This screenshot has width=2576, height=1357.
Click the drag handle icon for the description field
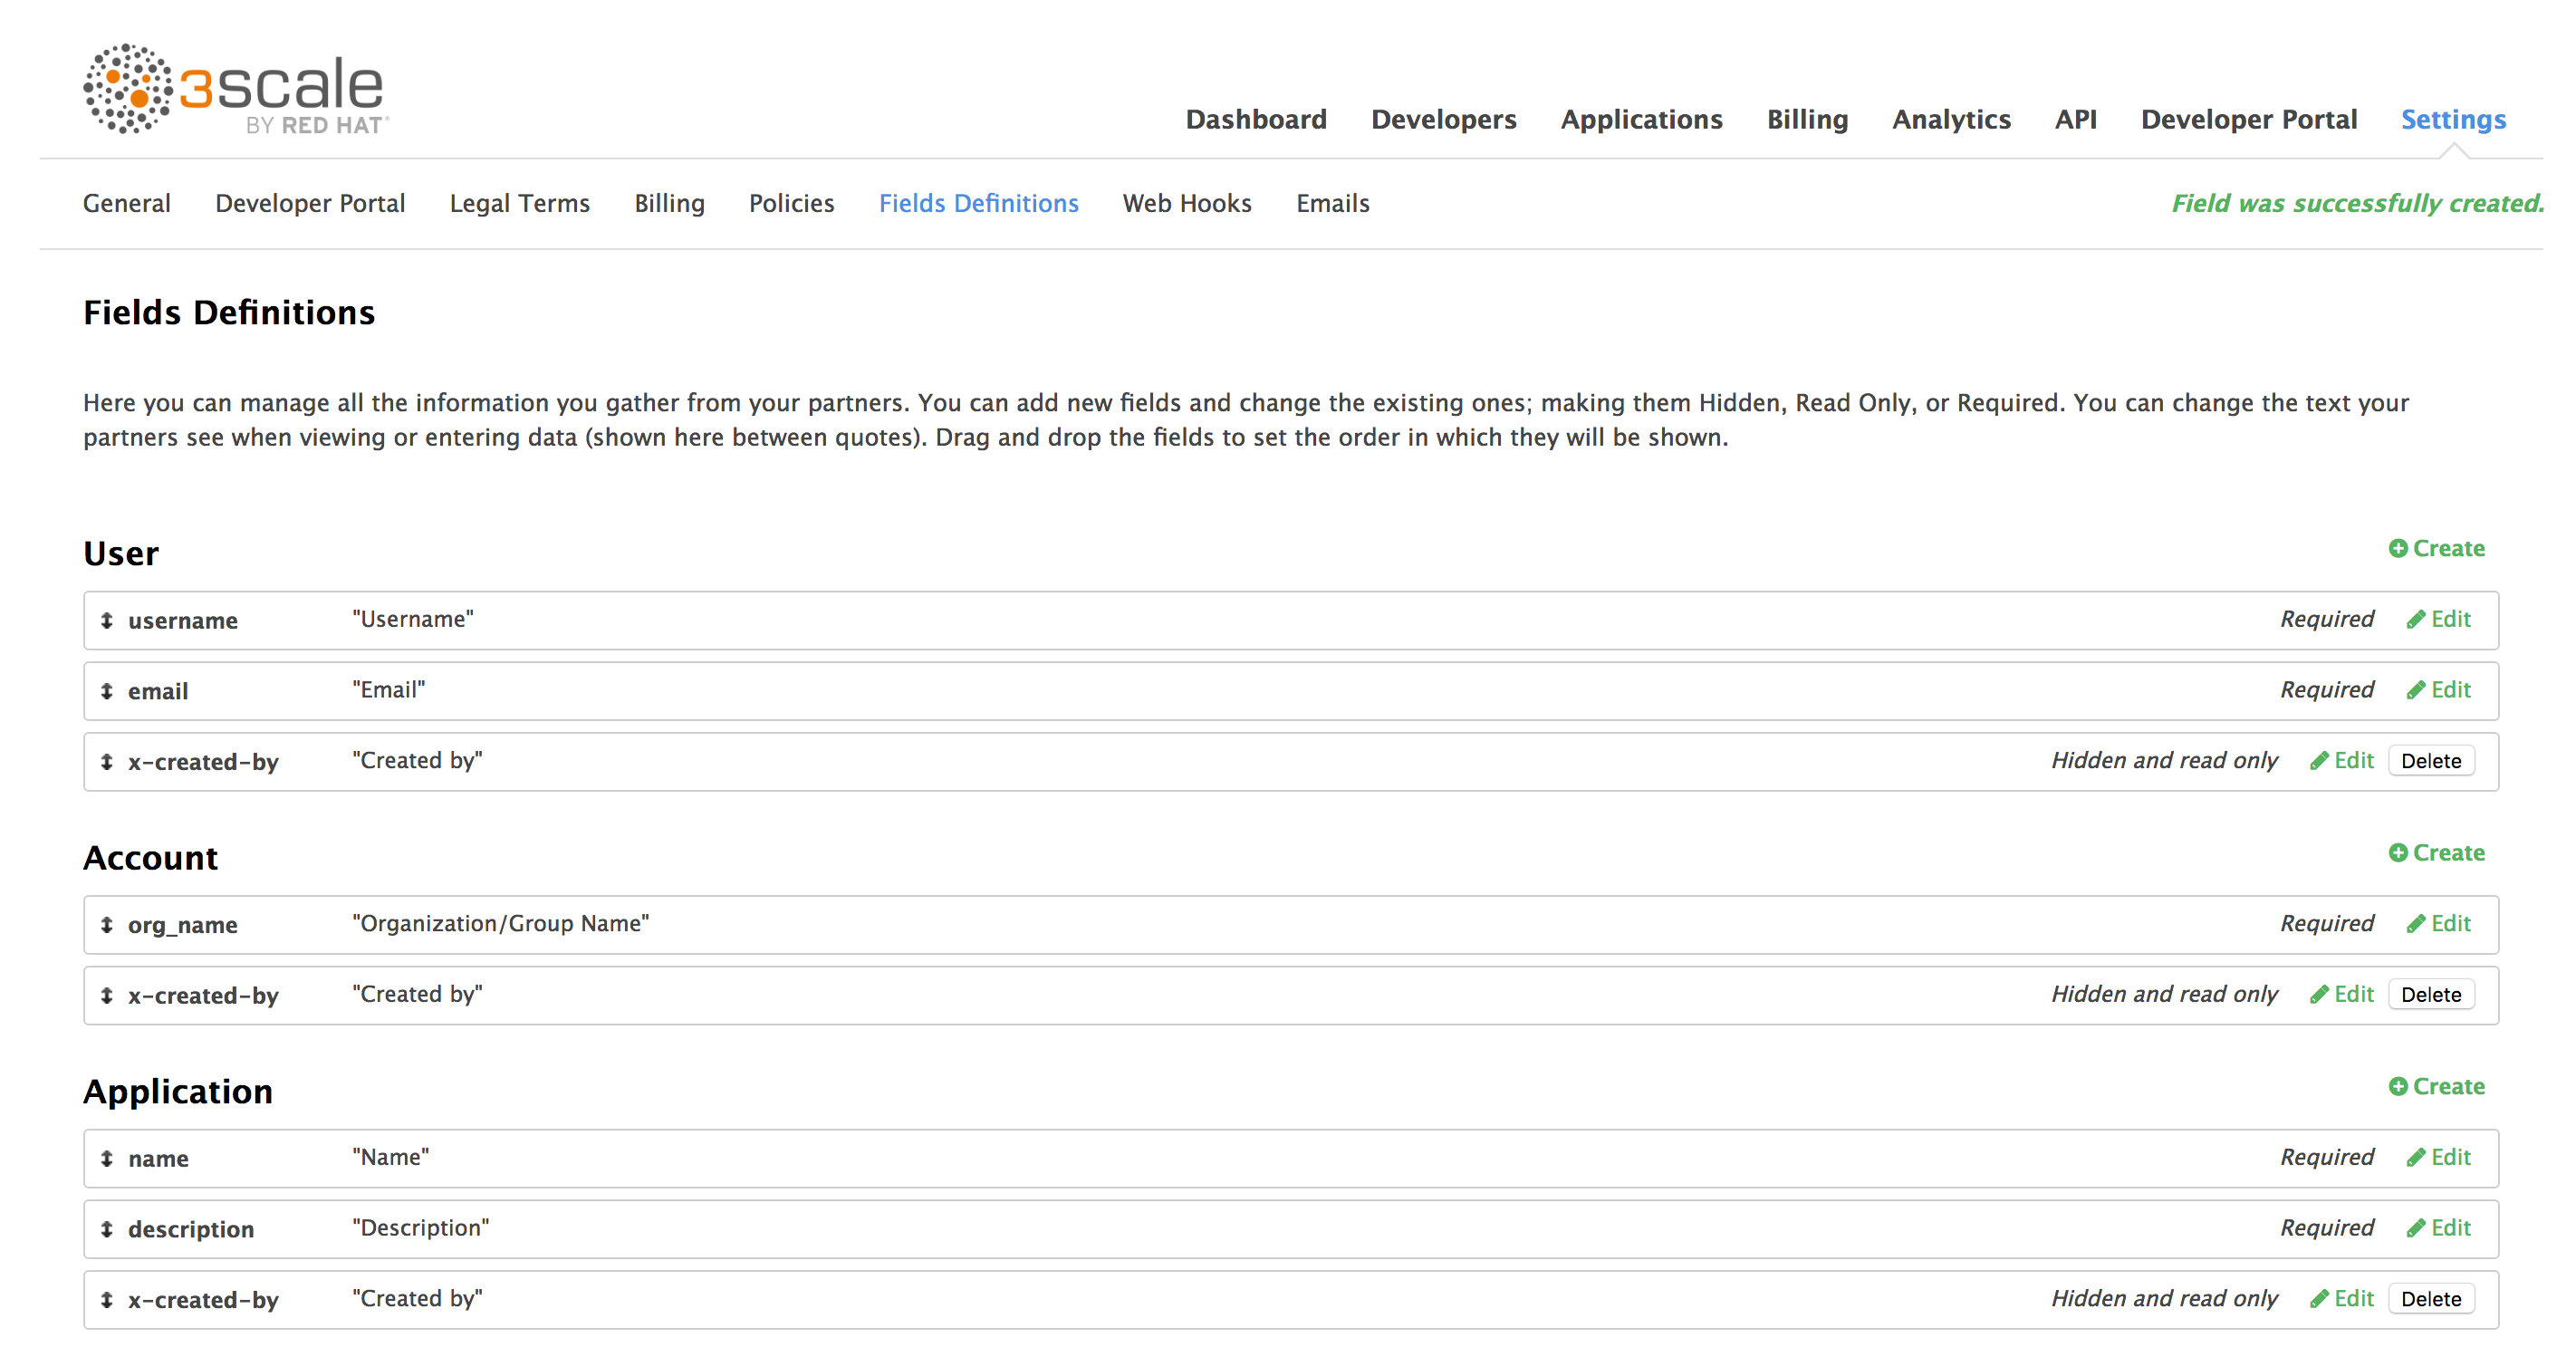coord(107,1229)
